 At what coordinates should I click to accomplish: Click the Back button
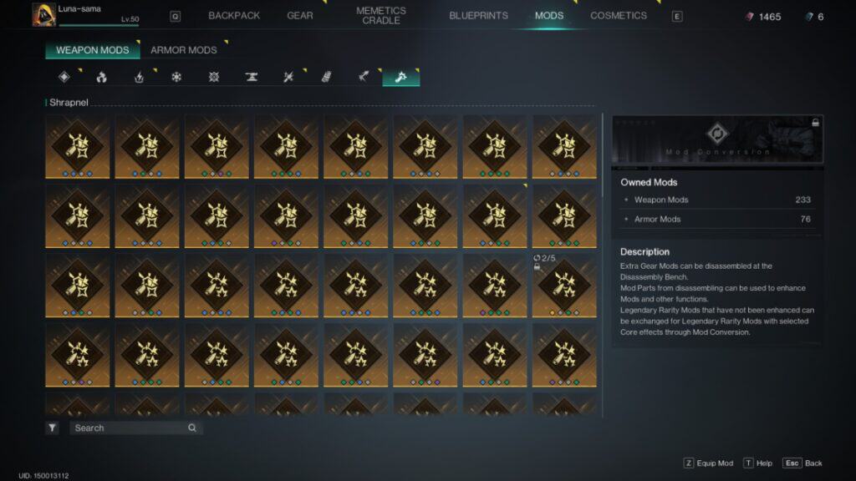[x=804, y=463]
